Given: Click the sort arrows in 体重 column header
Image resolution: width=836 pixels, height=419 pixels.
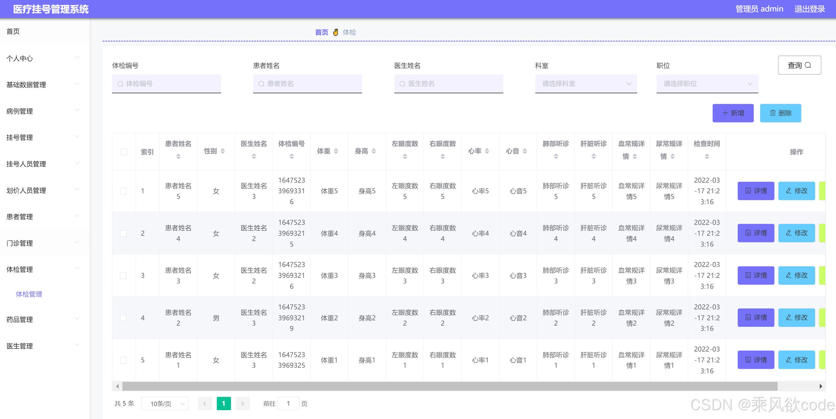Looking at the screenshot, I should pyautogui.click(x=336, y=151).
